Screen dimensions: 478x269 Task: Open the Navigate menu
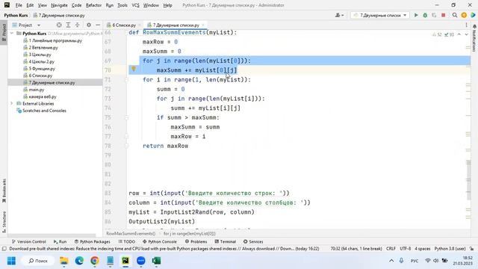[59, 5]
